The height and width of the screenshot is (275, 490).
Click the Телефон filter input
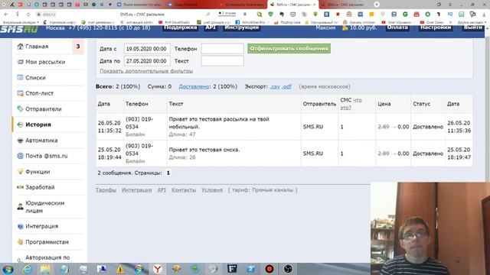(222, 49)
